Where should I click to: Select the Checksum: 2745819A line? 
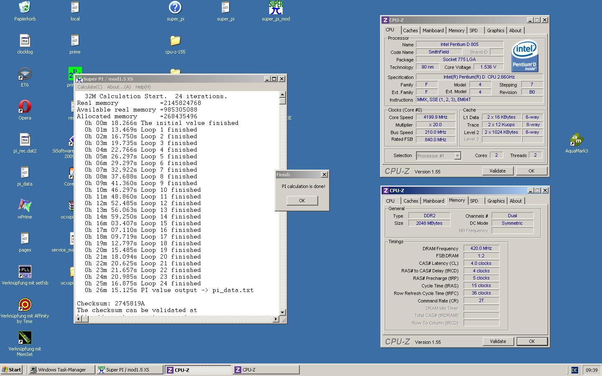point(111,304)
